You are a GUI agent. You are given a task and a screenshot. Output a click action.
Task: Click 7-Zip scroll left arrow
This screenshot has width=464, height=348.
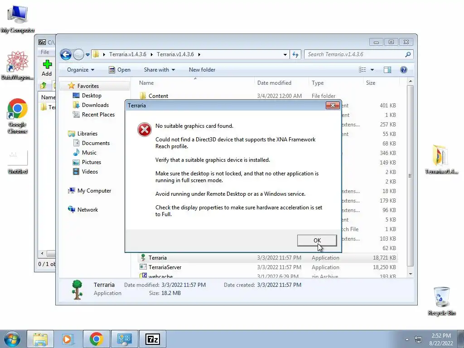(42, 254)
